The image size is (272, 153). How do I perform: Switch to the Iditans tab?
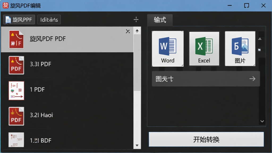click(49, 20)
